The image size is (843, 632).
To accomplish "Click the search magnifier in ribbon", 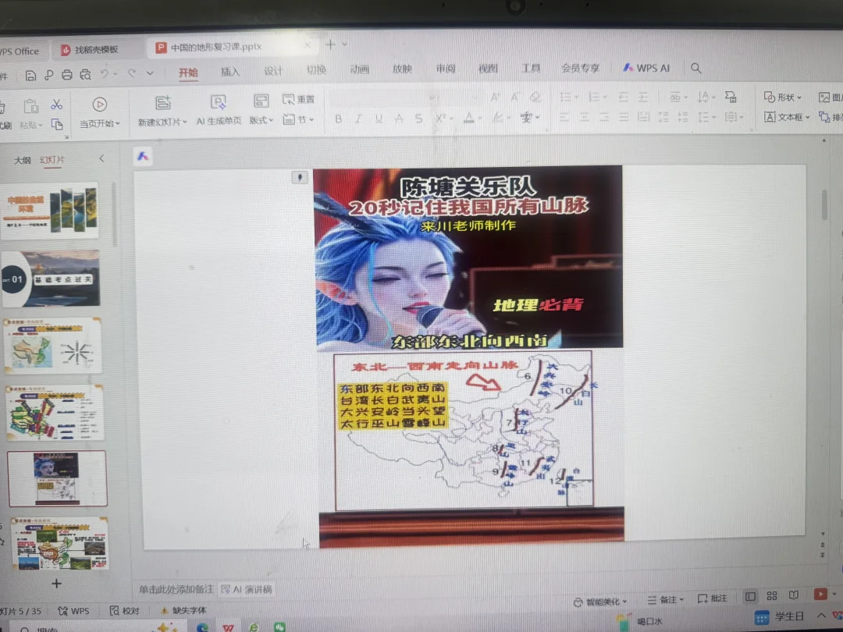I will click(x=695, y=68).
